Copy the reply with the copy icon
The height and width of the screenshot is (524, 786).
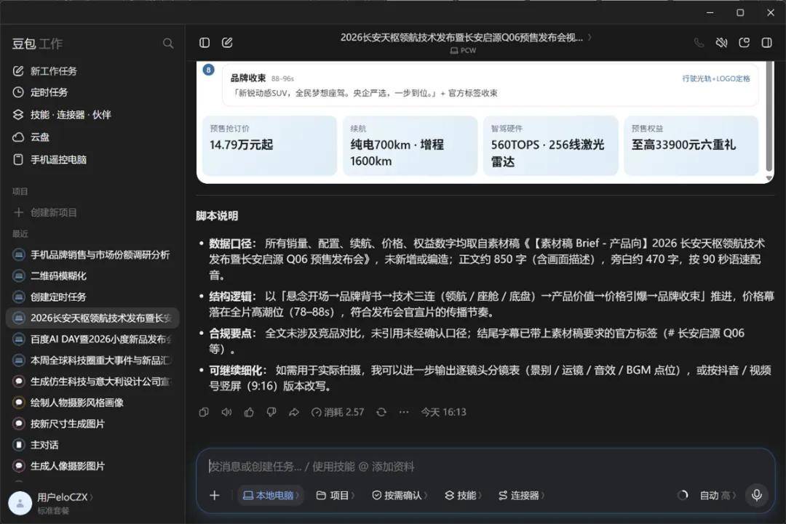point(204,412)
